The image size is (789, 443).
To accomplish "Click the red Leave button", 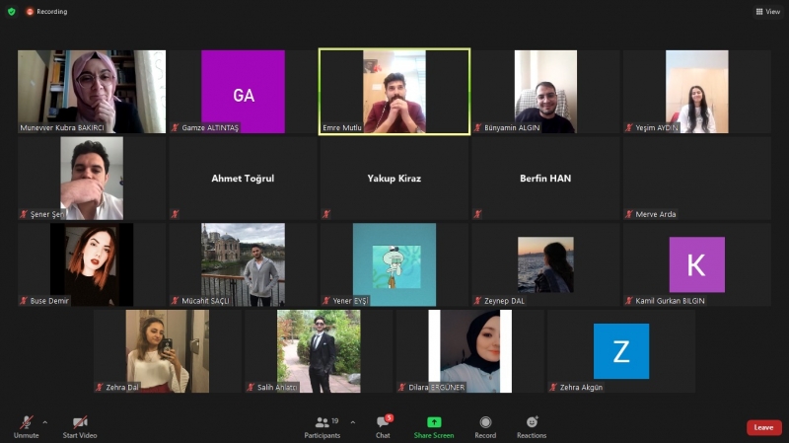I will [763, 427].
